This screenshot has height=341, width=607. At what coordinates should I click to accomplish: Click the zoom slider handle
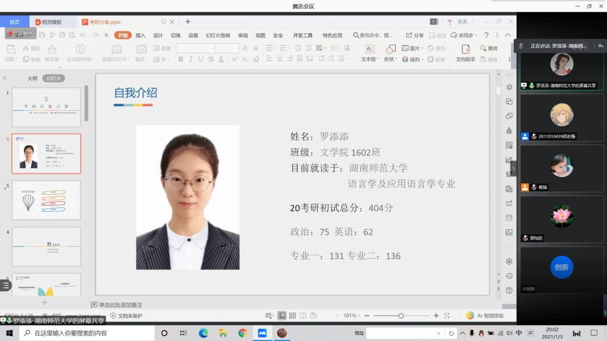click(x=401, y=316)
